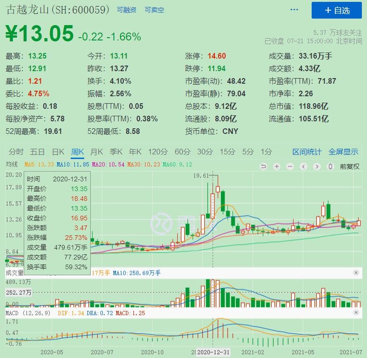Click the current price ¥13.05
This screenshot has width=367, height=358.
pos(40,33)
